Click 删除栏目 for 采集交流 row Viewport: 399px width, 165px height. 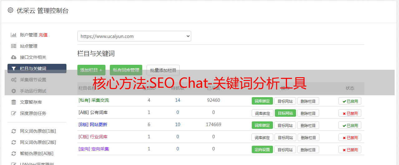[x=308, y=101]
